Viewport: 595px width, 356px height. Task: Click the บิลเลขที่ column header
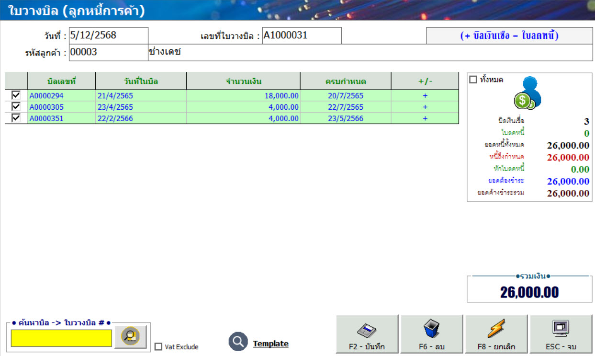pyautogui.click(x=61, y=81)
